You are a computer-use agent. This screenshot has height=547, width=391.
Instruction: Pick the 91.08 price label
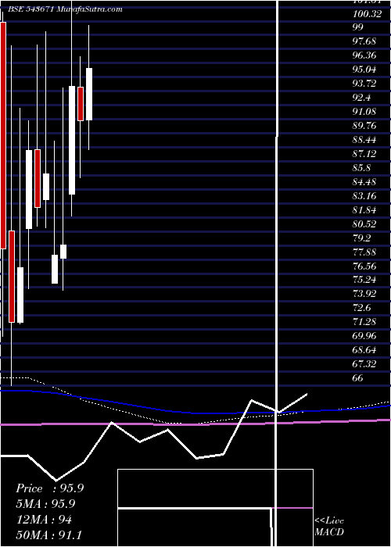click(x=364, y=112)
